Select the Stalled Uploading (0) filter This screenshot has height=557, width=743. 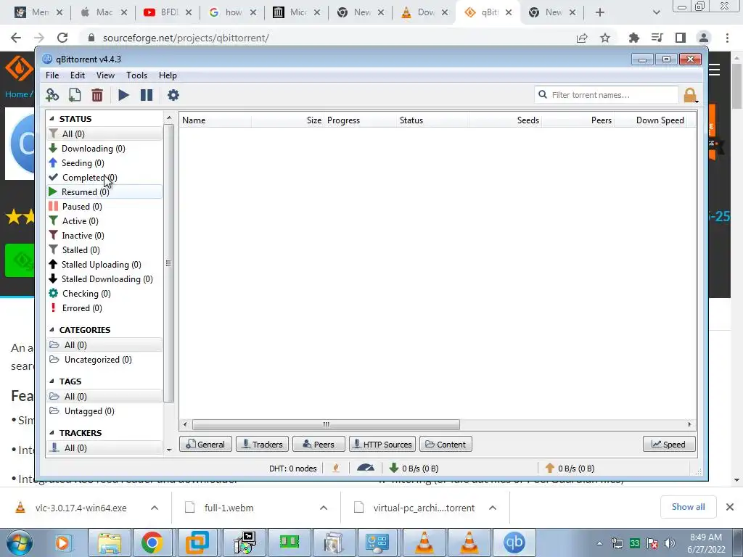coord(104,265)
